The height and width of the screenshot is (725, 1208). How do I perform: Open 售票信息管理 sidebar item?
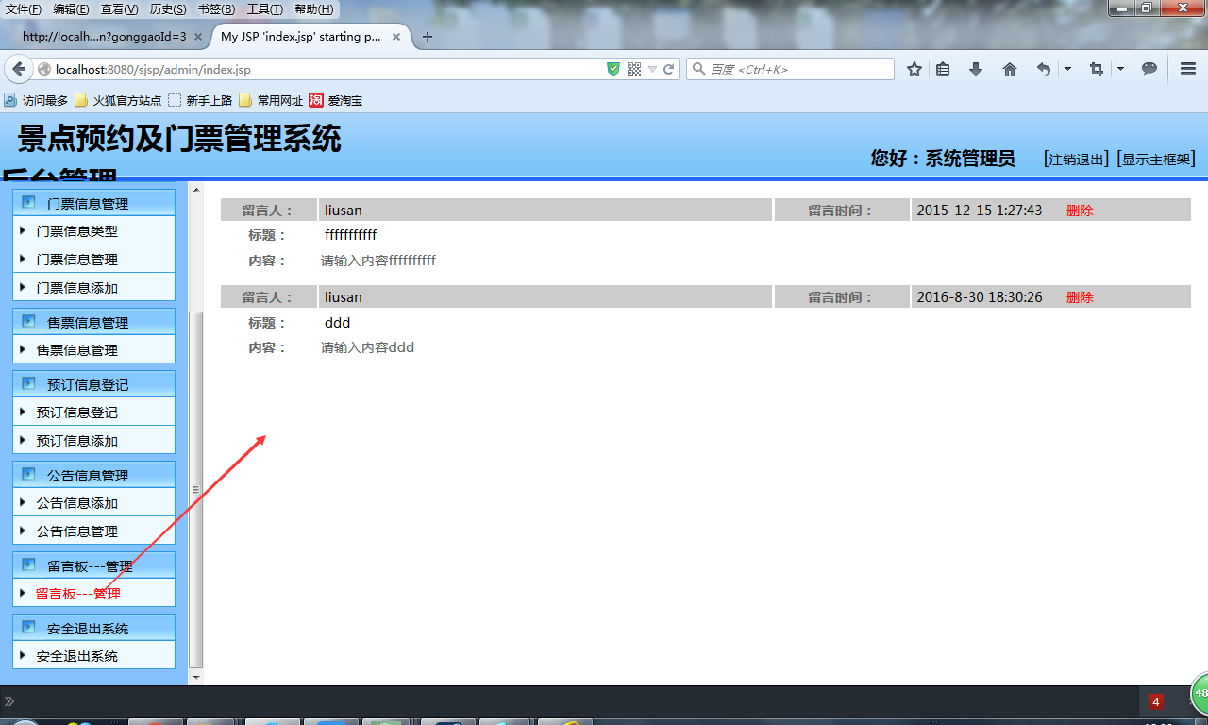point(77,350)
